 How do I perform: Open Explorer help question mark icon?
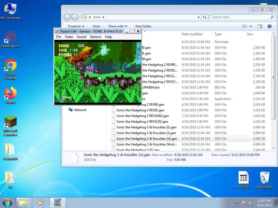coord(270,26)
